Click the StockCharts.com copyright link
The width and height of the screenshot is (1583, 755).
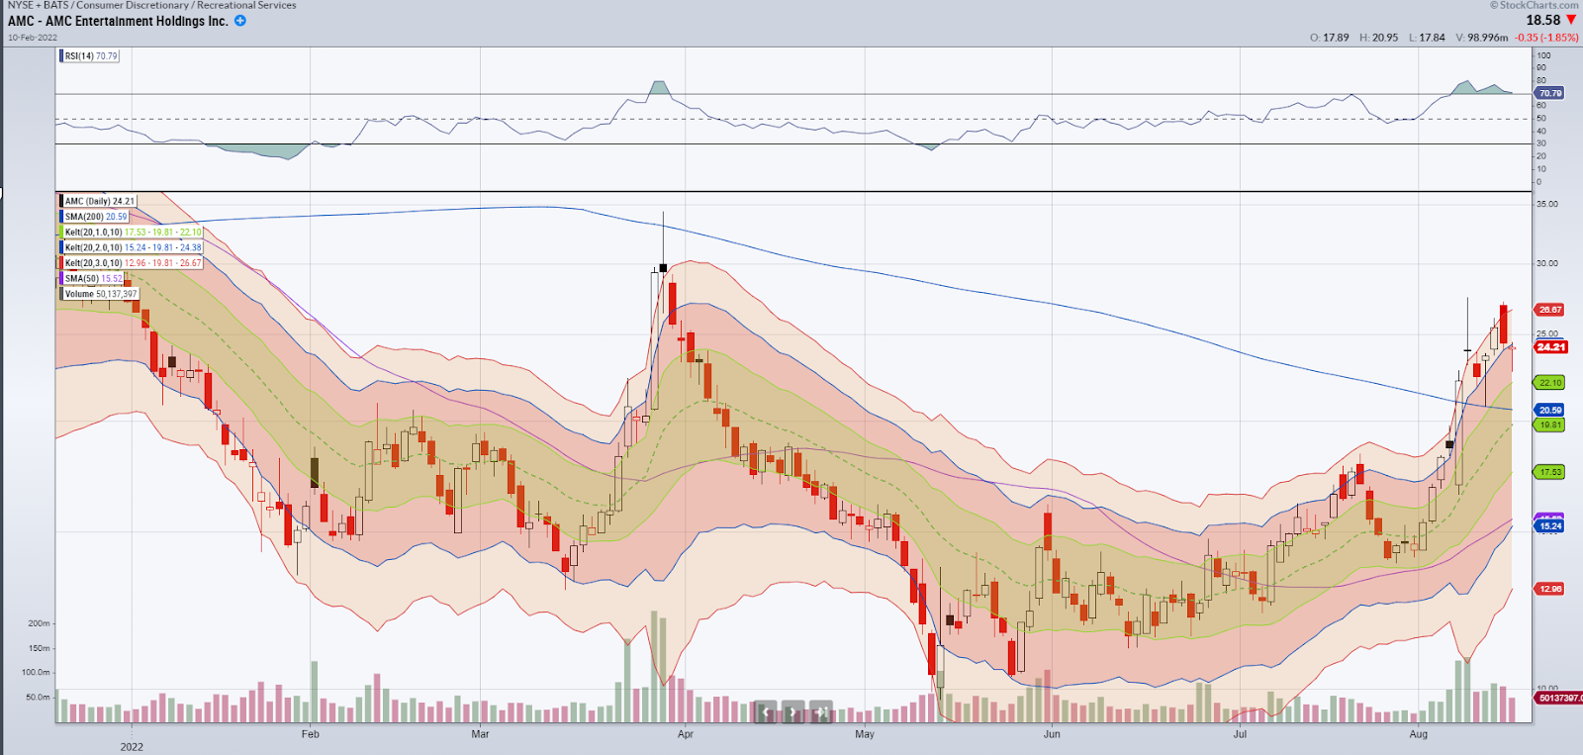pos(1535,5)
